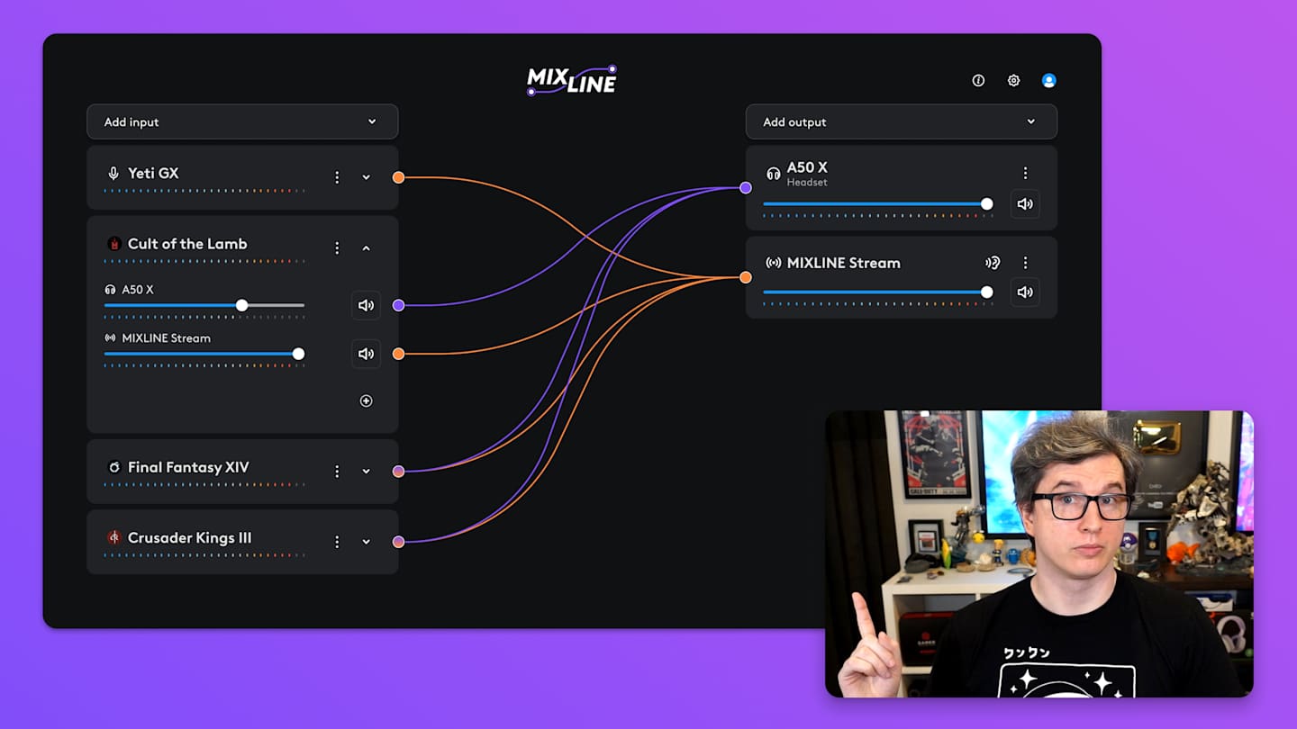
Task: Open Final Fantasy XIV three-dot menu
Action: tap(337, 472)
